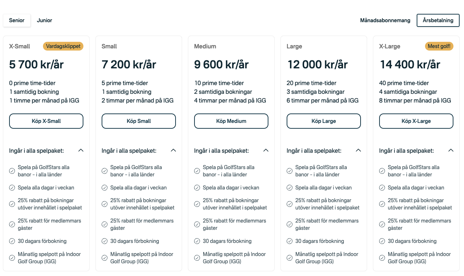Click checkmark icon beside Medium '30 dagars förbokning'
This screenshot has width=464, height=276.
tap(197, 241)
